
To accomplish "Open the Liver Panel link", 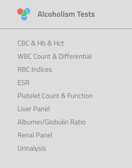I will (x=34, y=109).
